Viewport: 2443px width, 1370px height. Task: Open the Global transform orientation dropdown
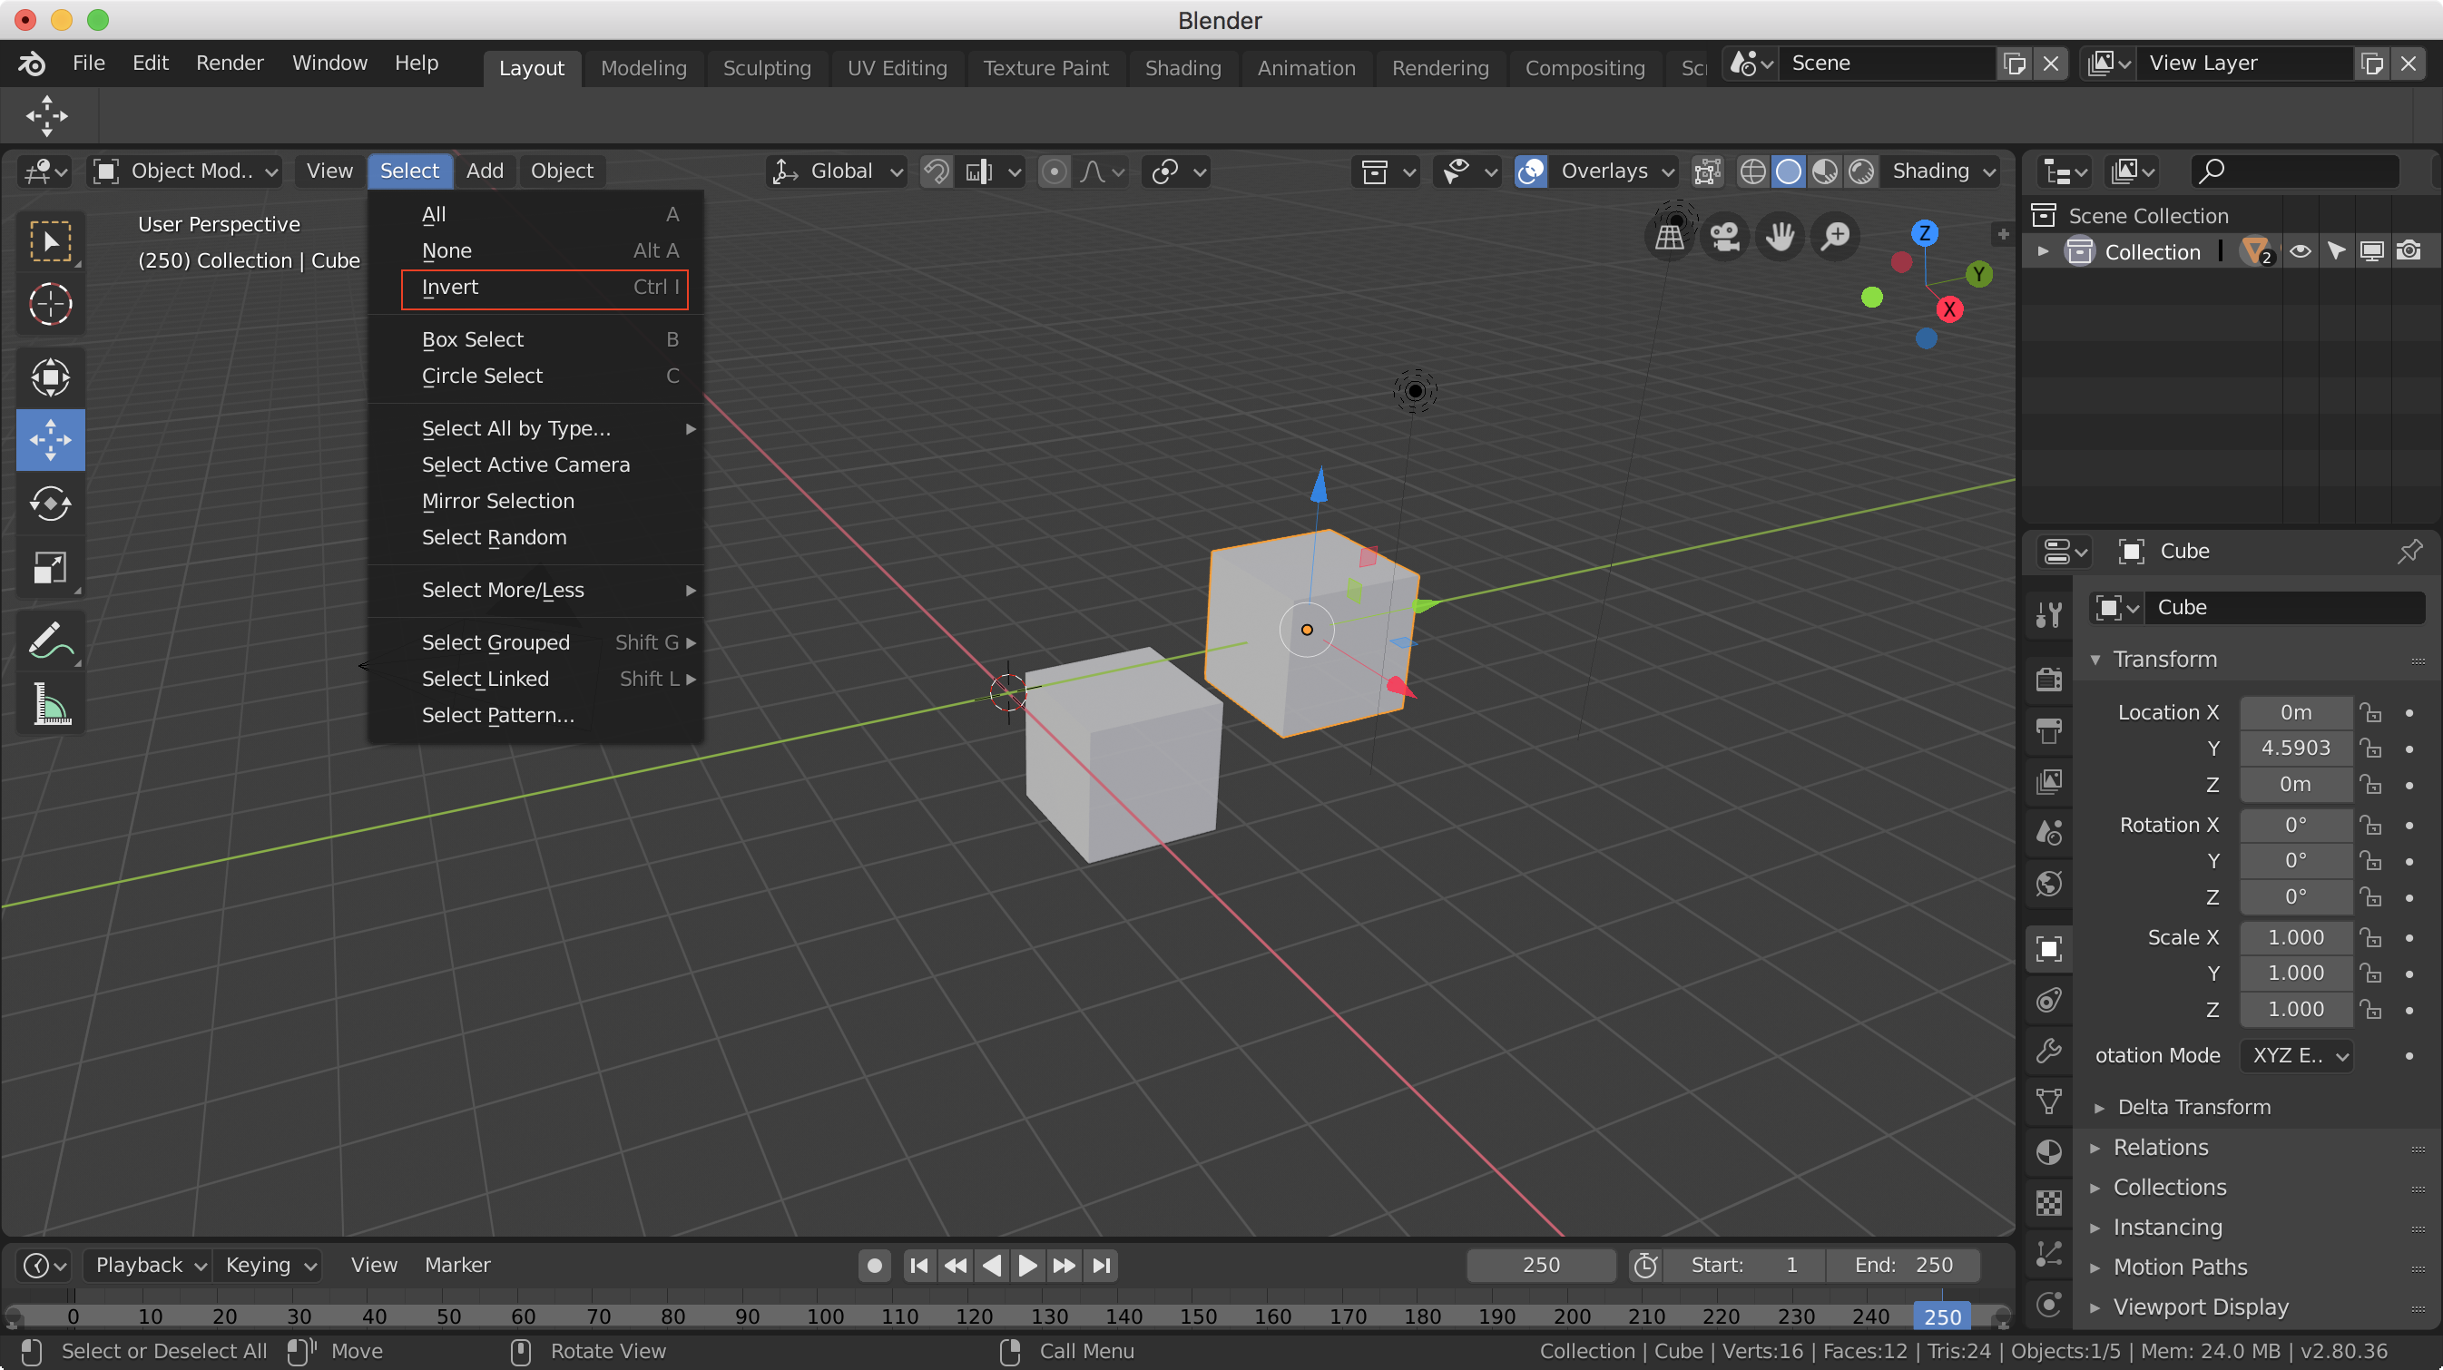point(838,171)
